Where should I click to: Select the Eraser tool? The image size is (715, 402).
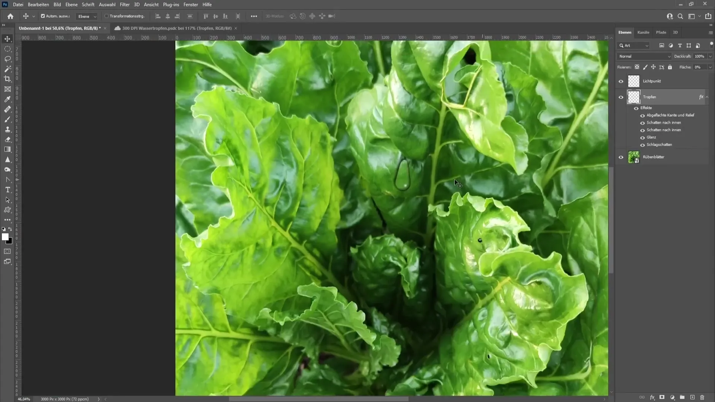(7, 139)
